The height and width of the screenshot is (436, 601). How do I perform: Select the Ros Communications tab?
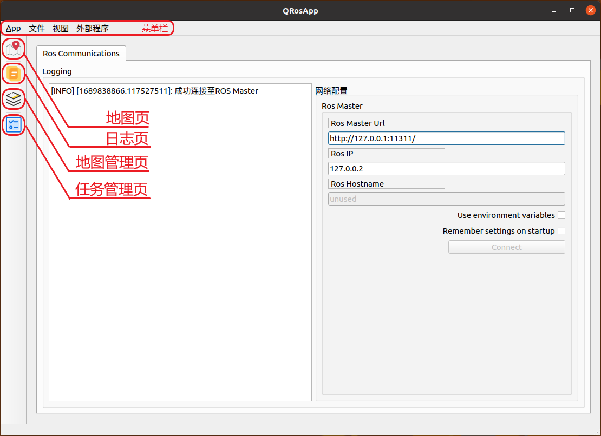tap(81, 54)
